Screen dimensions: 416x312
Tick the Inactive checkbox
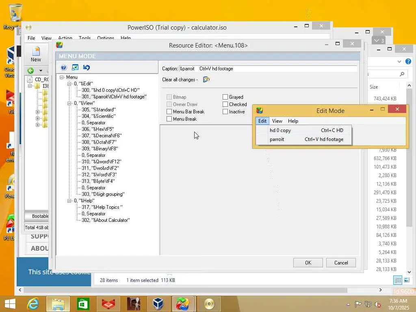coord(225,111)
